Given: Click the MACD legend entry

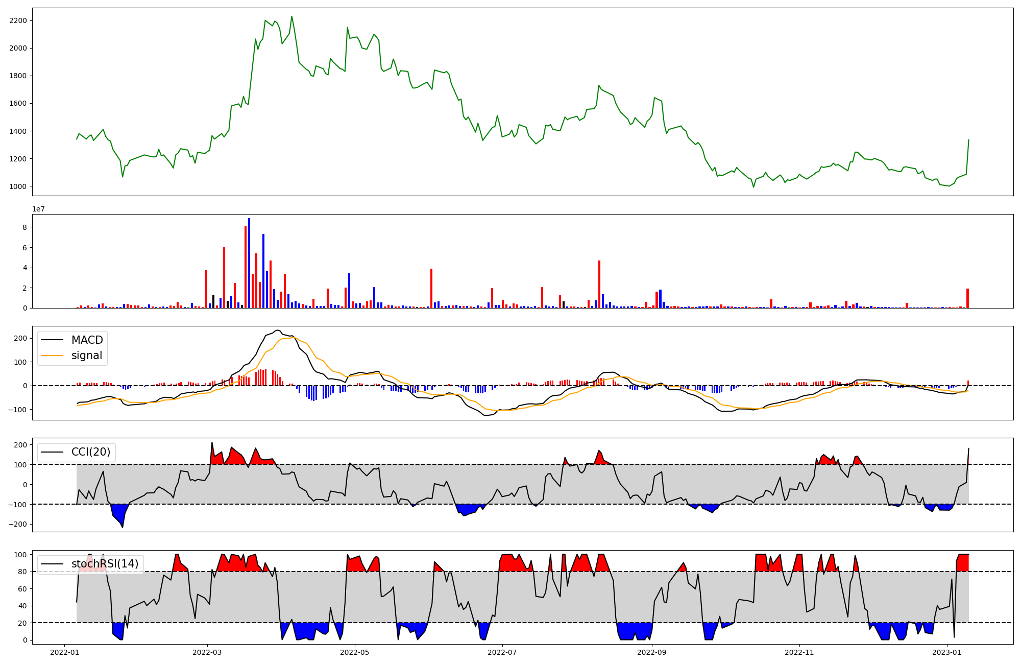Looking at the screenshot, I should [x=87, y=340].
